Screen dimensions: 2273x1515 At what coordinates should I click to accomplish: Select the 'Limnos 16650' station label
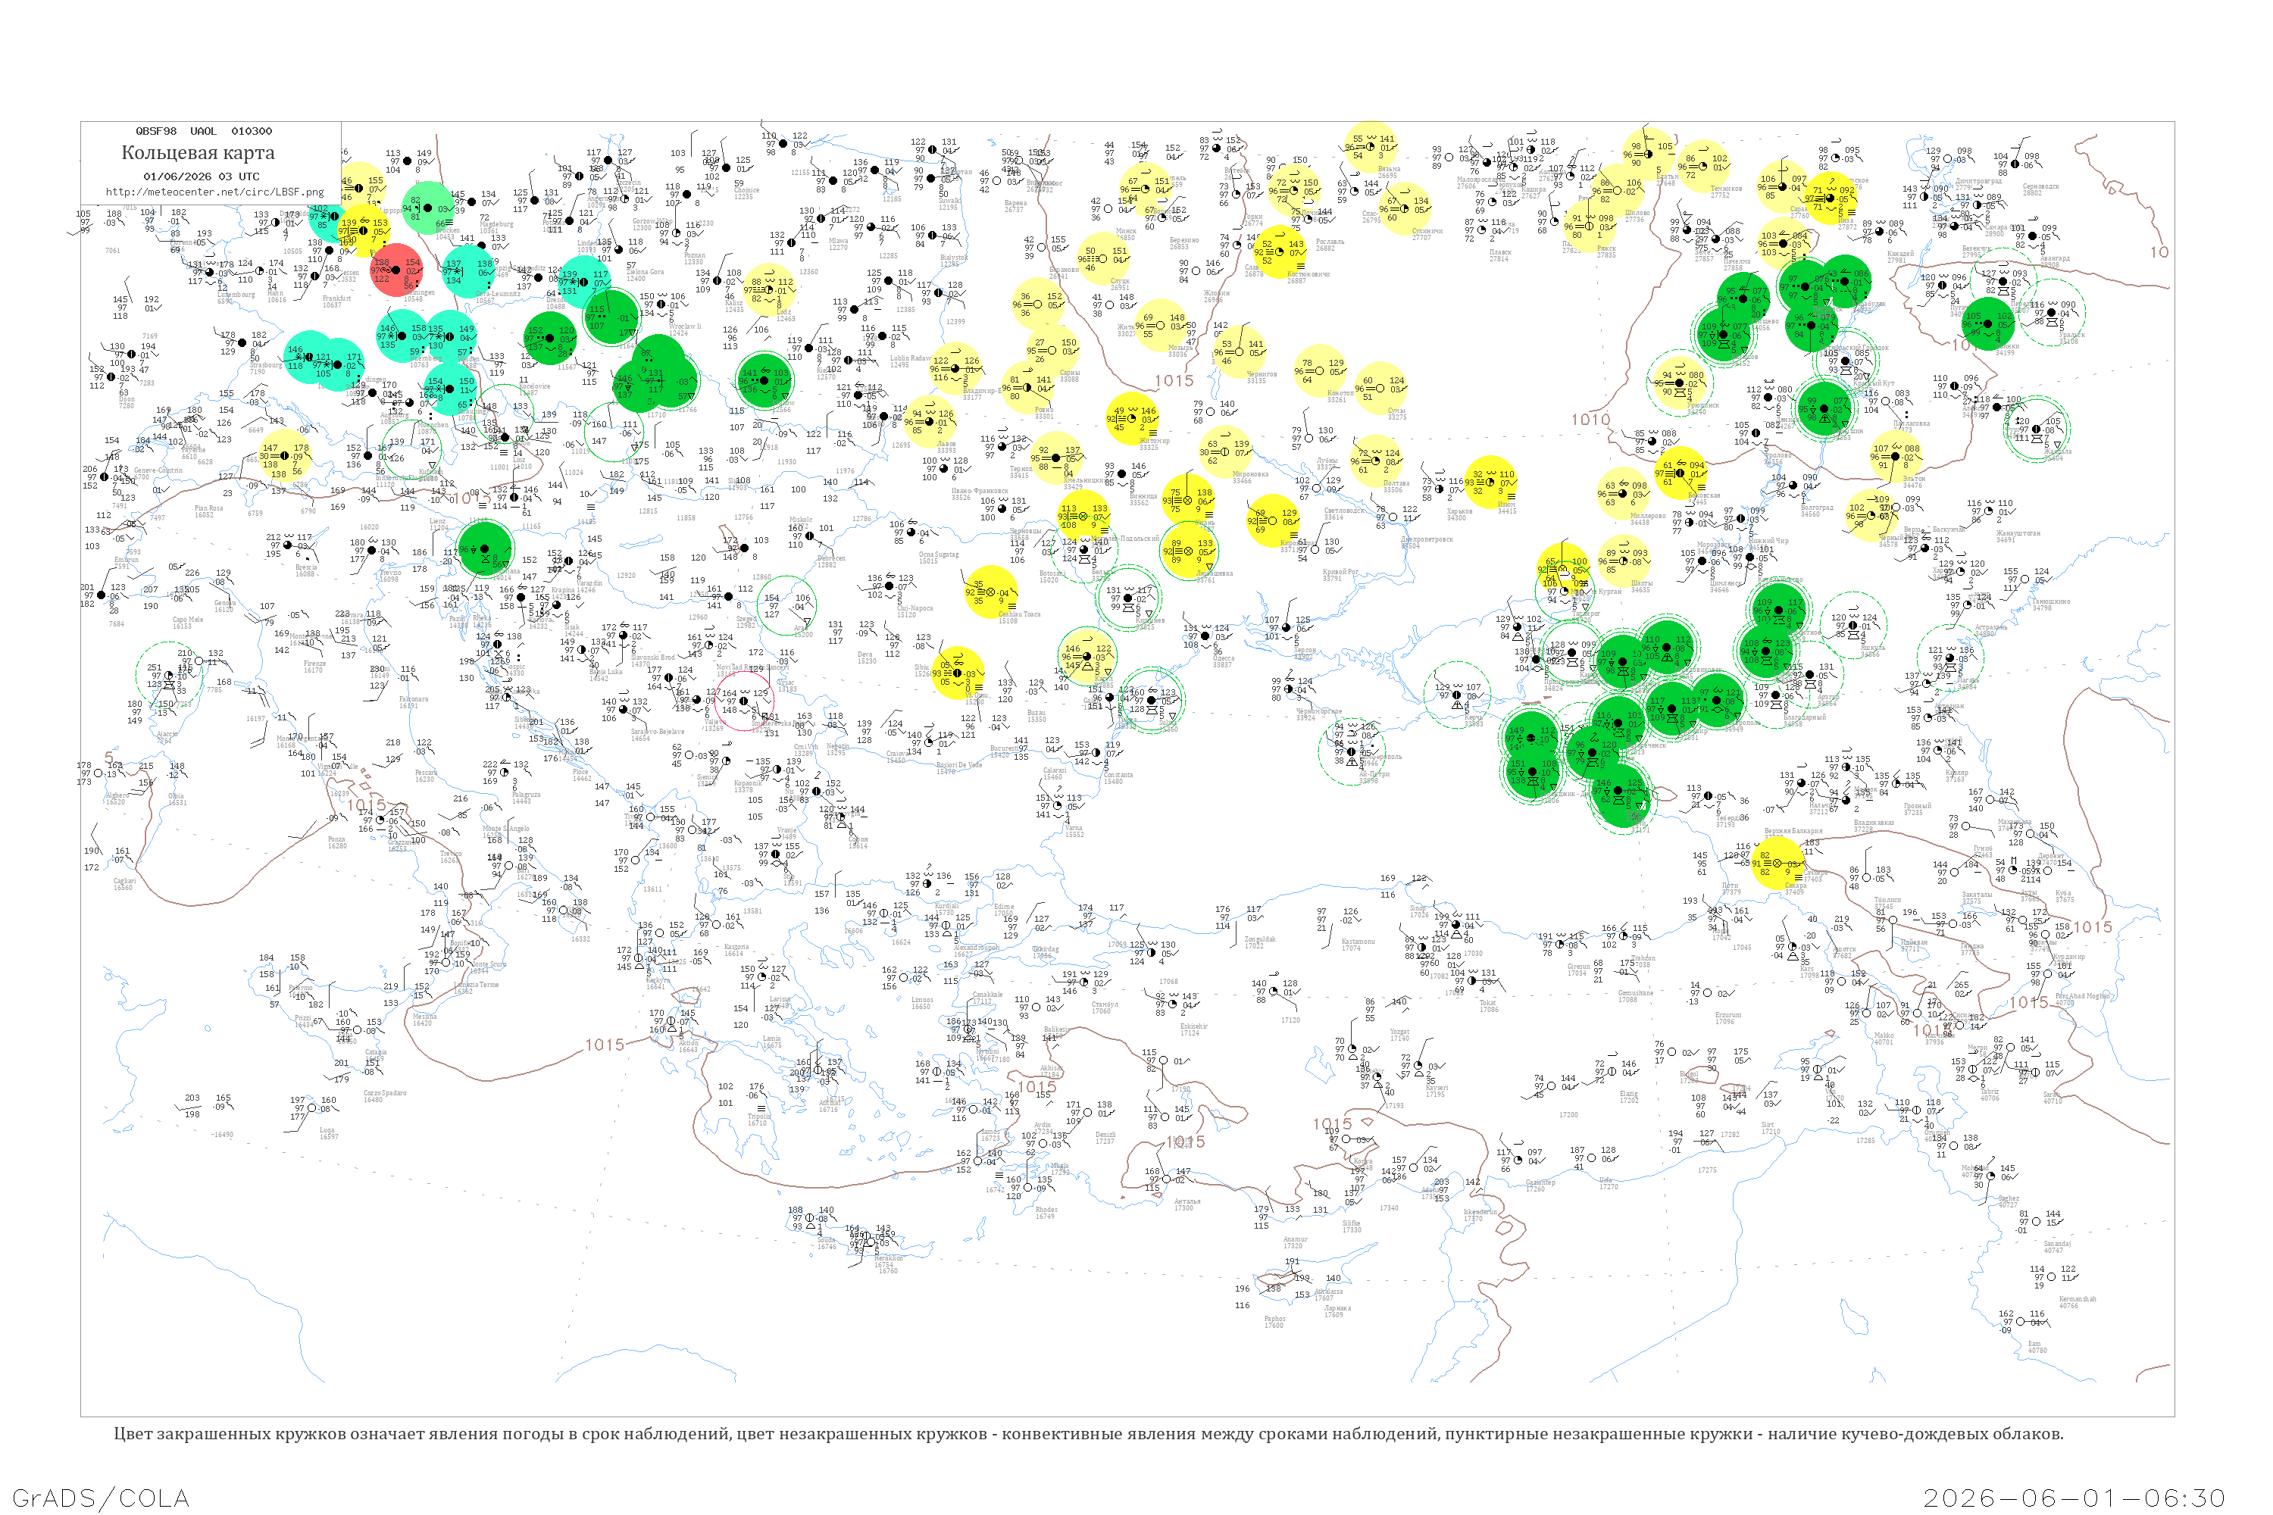922,1003
